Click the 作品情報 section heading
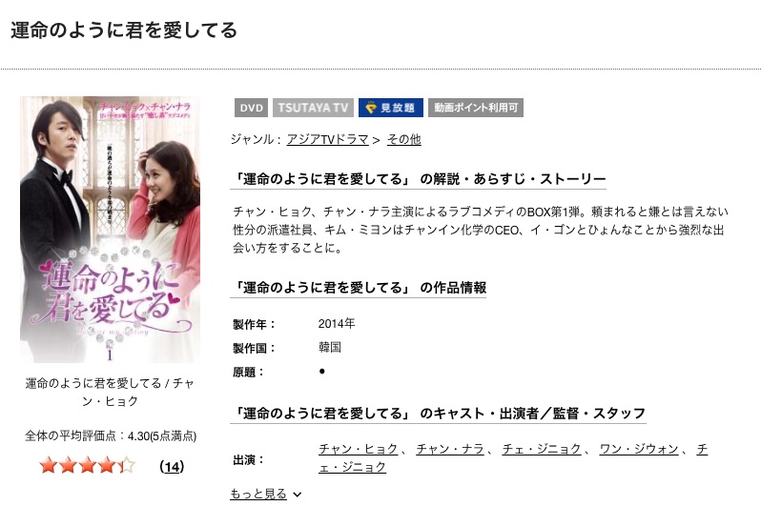 [x=359, y=288]
